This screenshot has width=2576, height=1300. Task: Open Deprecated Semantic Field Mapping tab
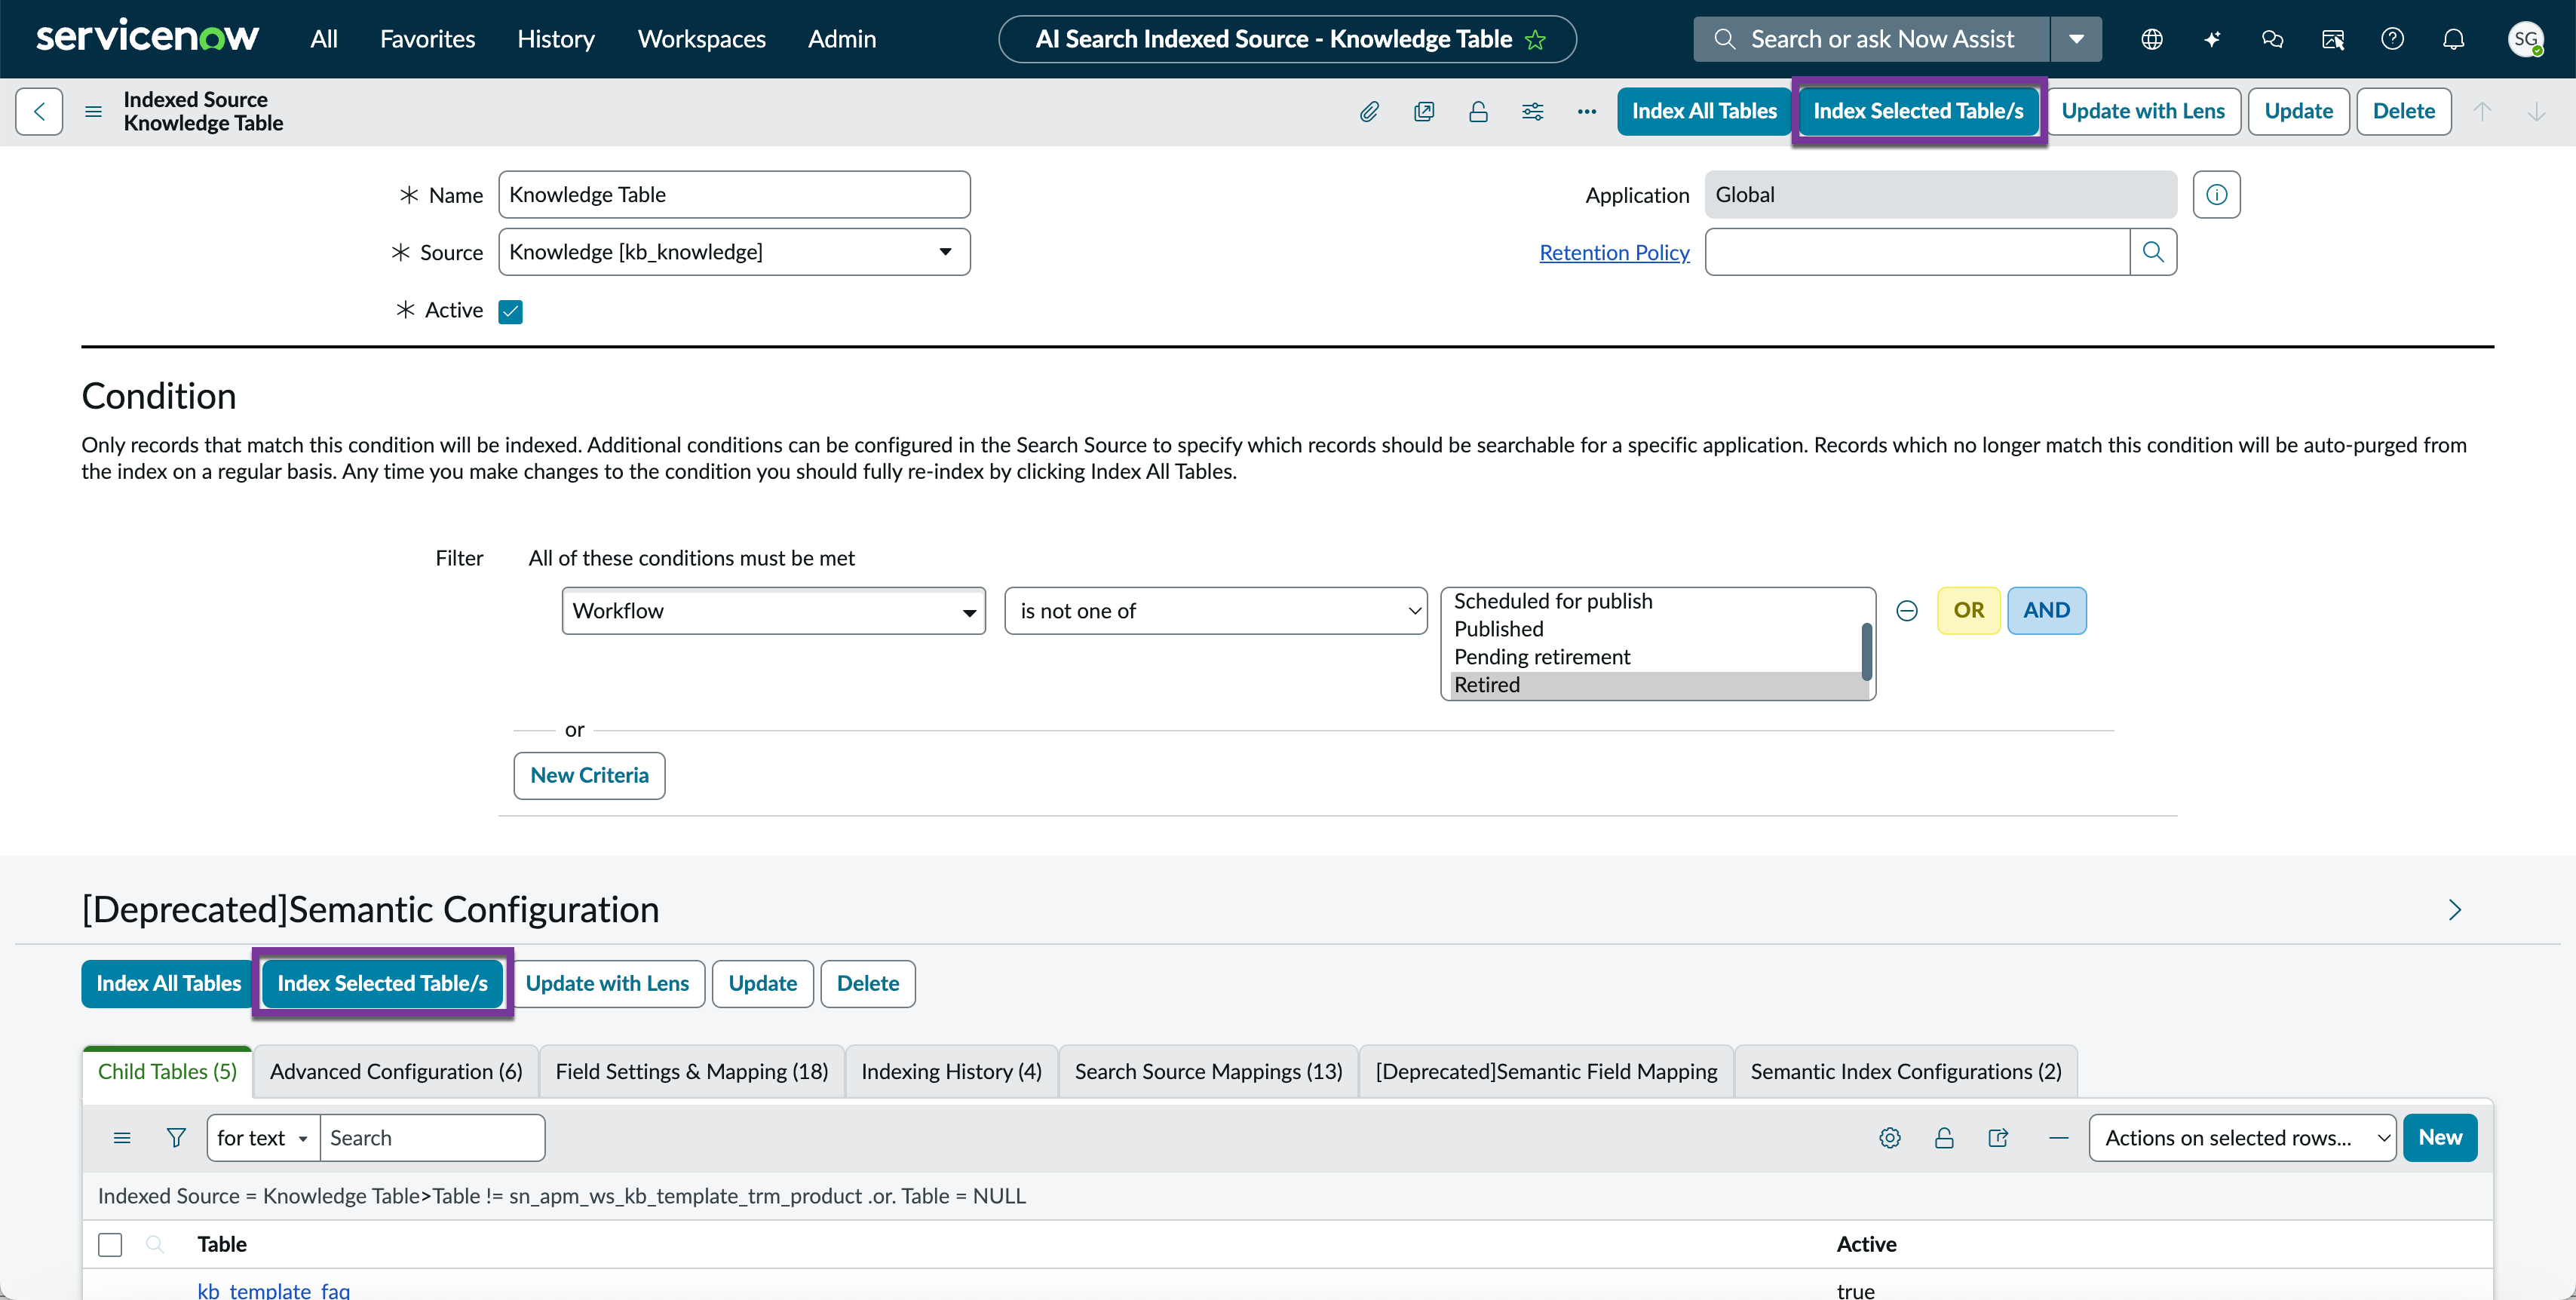(x=1546, y=1072)
